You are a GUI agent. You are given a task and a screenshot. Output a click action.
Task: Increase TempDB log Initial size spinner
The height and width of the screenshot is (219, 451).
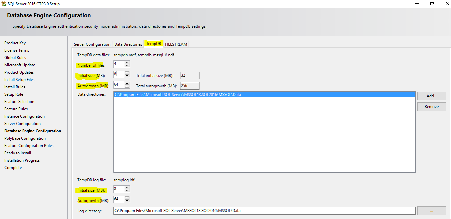click(127, 188)
